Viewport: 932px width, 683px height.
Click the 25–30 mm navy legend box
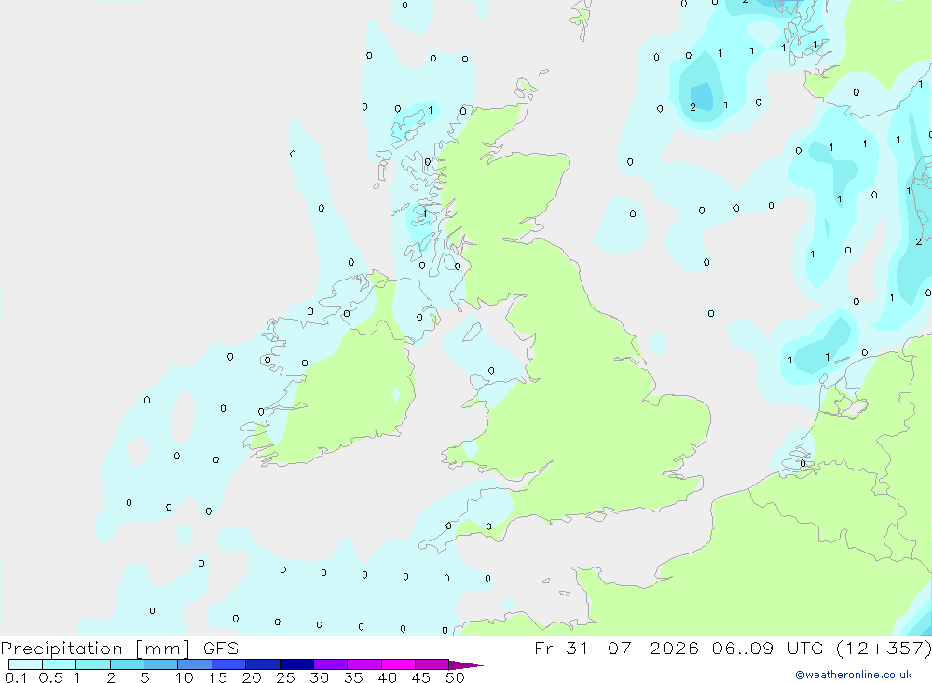pyautogui.click(x=296, y=664)
